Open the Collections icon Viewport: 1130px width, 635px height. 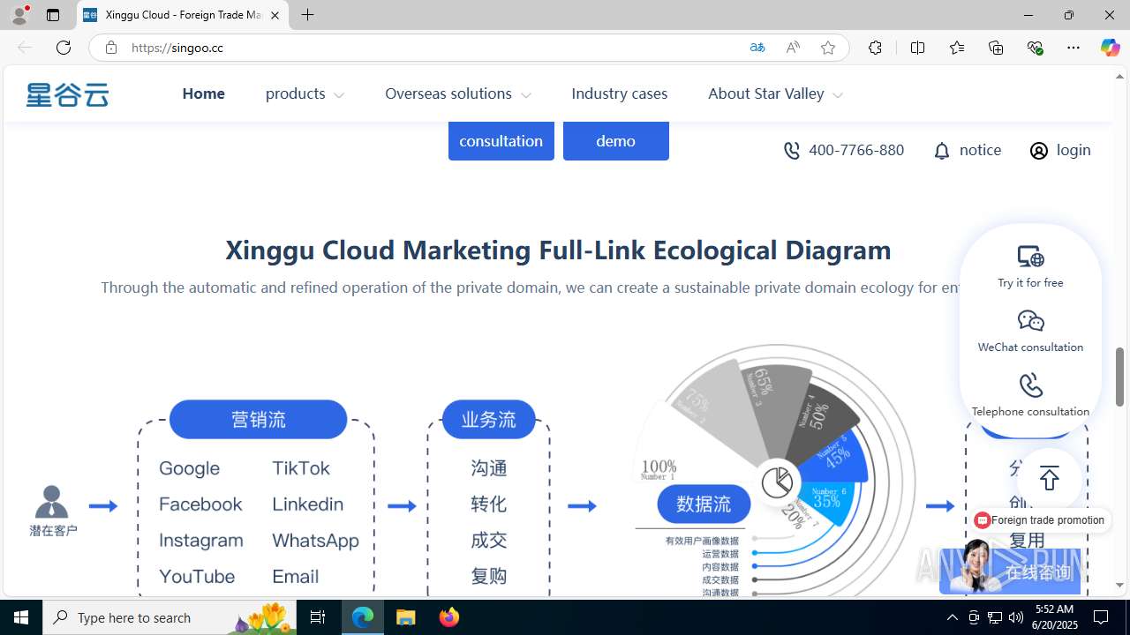point(996,48)
